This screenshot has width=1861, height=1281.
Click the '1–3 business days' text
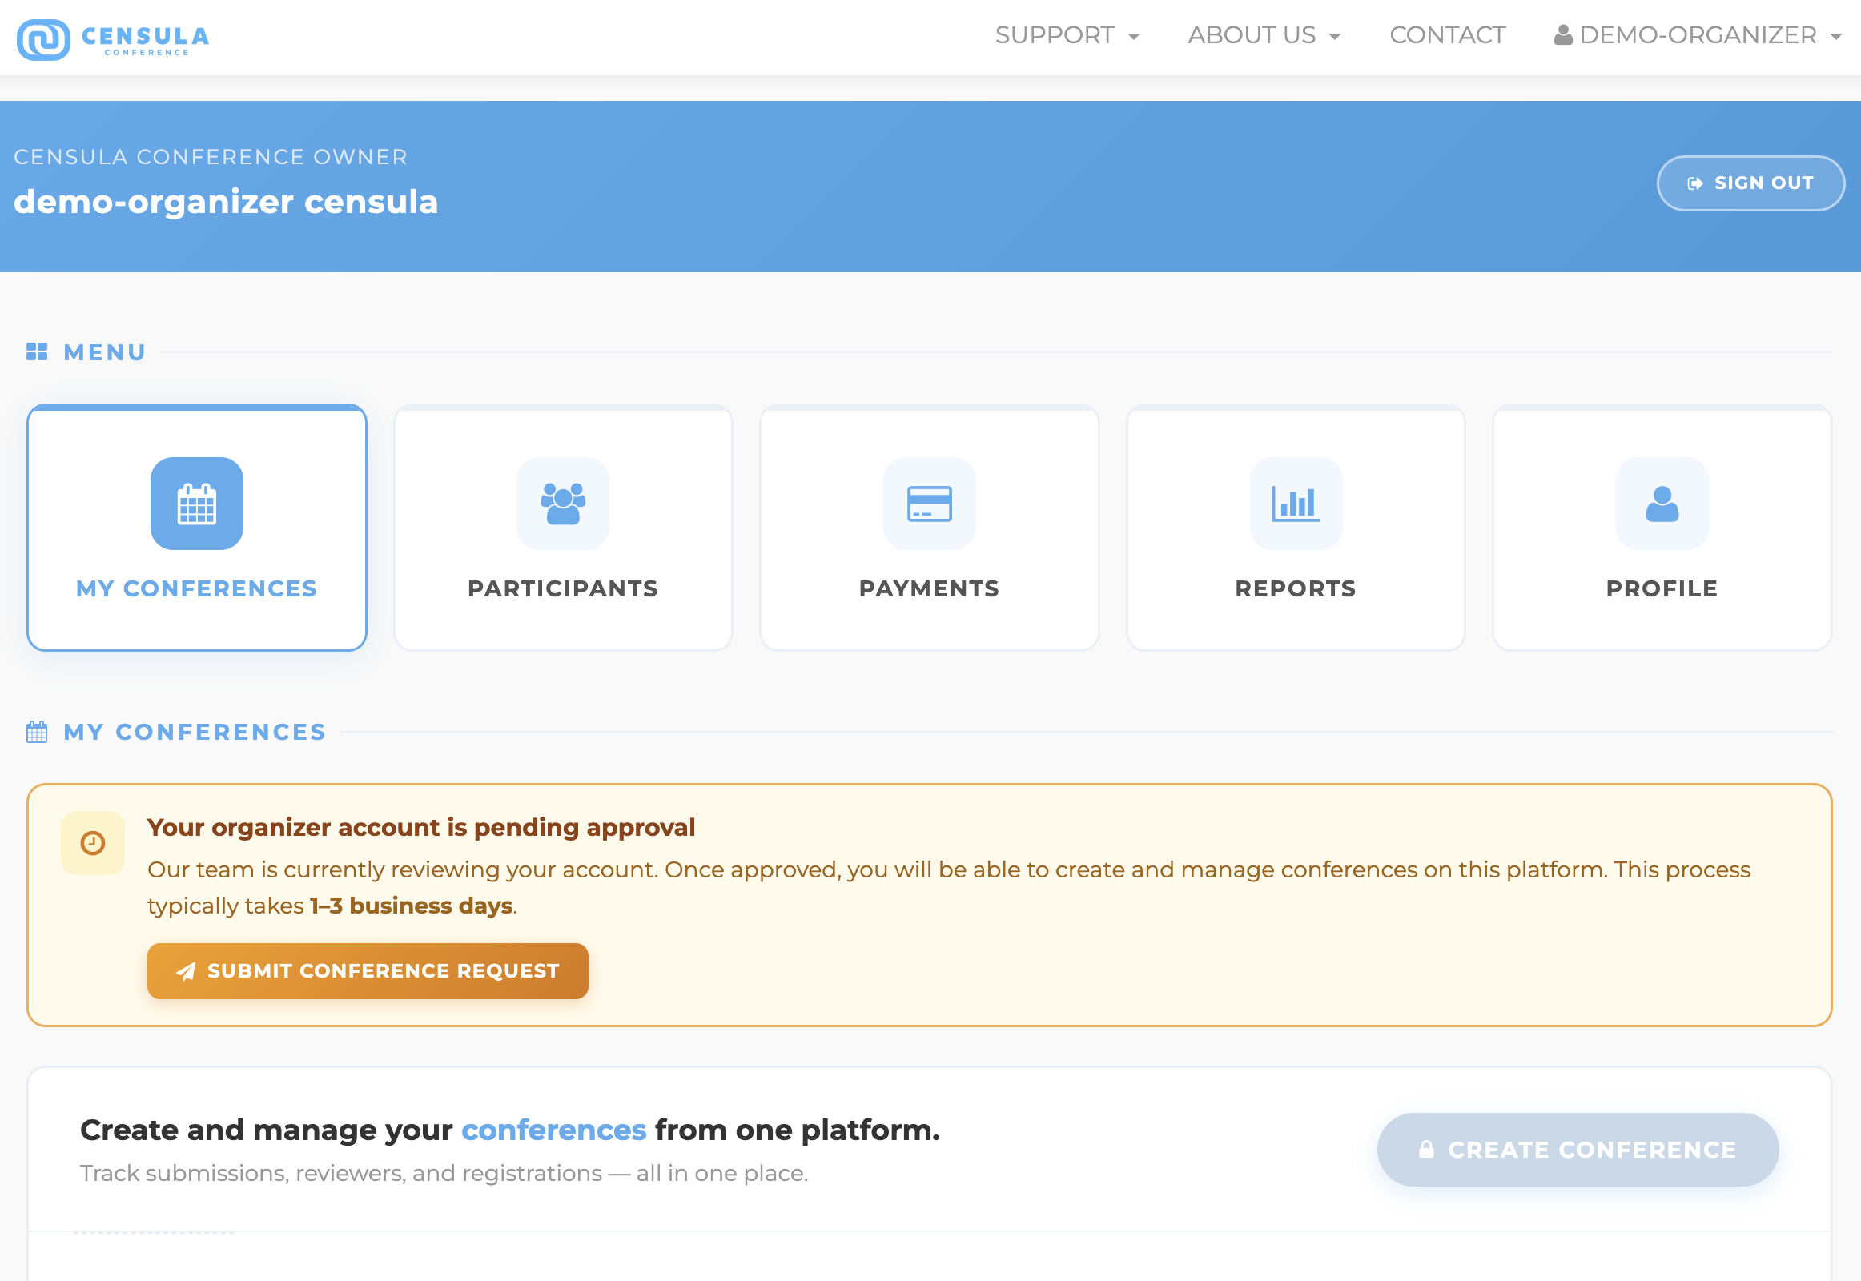click(412, 906)
